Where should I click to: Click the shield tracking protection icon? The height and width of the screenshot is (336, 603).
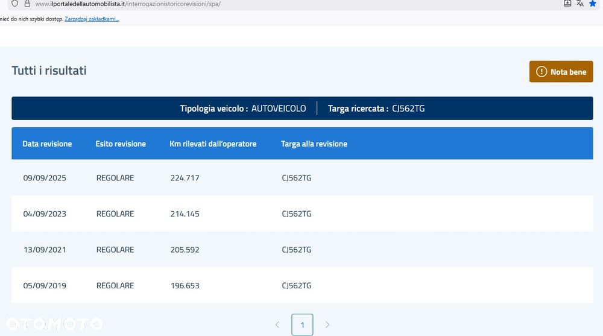point(14,4)
